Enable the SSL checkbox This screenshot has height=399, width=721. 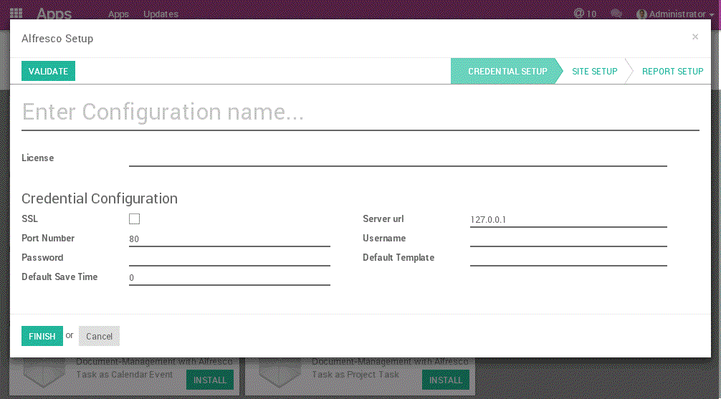pyautogui.click(x=134, y=218)
